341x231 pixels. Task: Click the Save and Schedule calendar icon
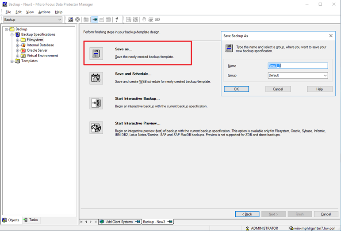coord(96,78)
